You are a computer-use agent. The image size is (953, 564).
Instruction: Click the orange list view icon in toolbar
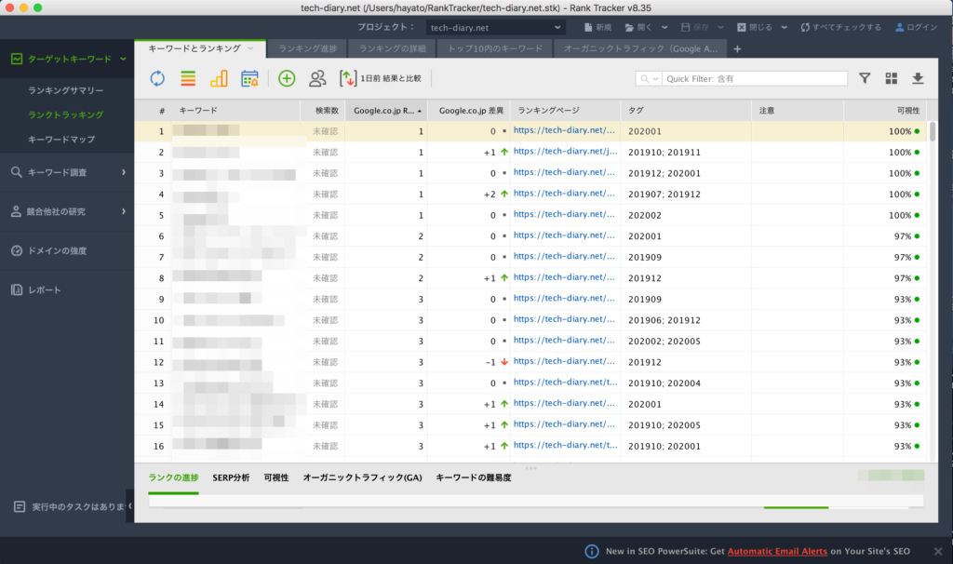pyautogui.click(x=188, y=78)
